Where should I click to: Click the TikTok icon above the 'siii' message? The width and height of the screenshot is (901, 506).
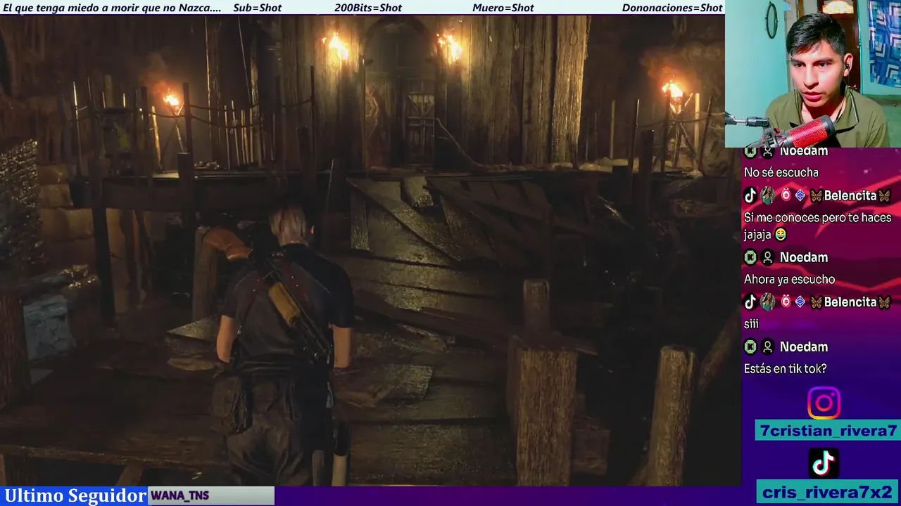750,302
